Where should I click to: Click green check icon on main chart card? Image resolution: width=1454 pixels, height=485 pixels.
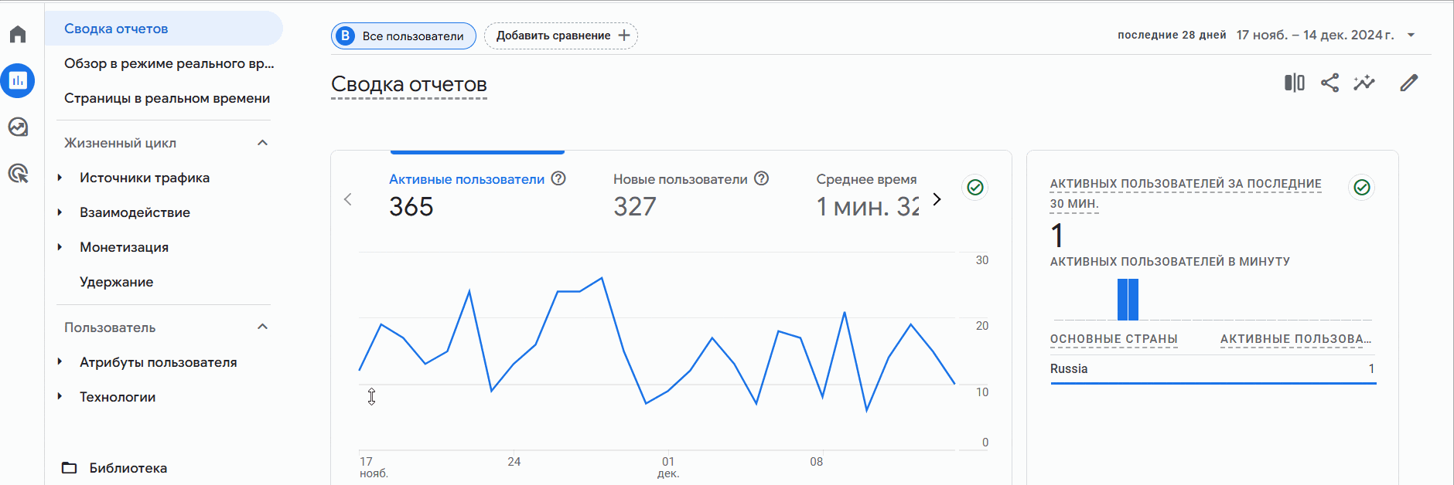(x=975, y=187)
